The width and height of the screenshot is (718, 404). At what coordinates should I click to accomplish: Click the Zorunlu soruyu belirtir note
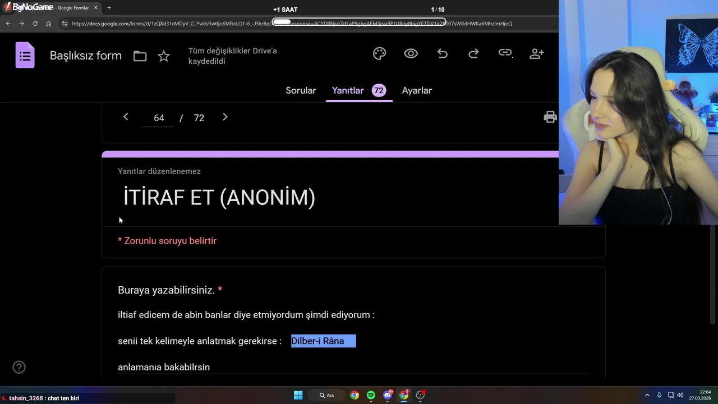pyautogui.click(x=167, y=241)
